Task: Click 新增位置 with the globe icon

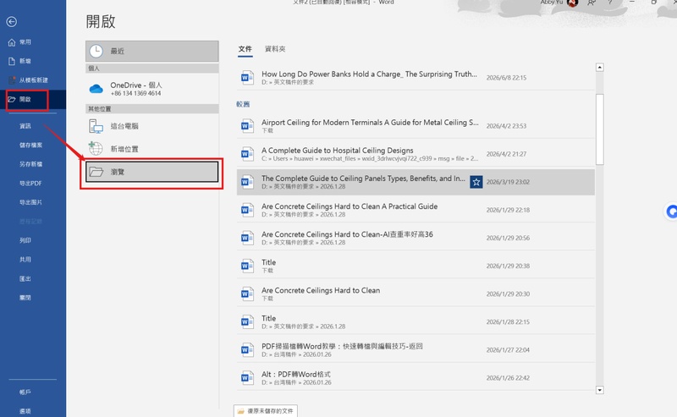Action: pos(152,149)
